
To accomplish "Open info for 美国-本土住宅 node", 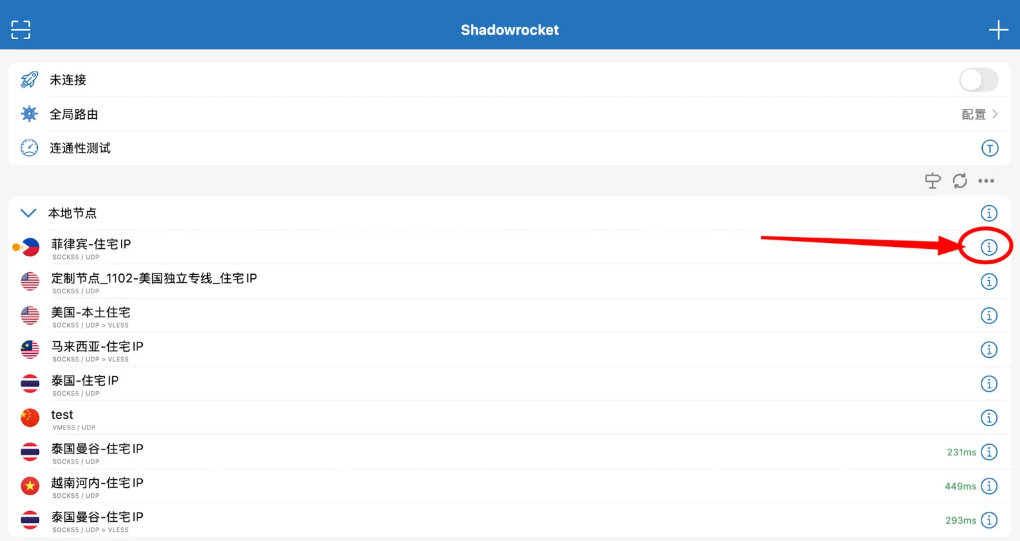I will pyautogui.click(x=989, y=316).
